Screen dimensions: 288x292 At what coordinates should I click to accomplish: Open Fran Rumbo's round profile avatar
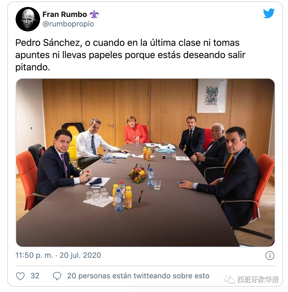28,19
